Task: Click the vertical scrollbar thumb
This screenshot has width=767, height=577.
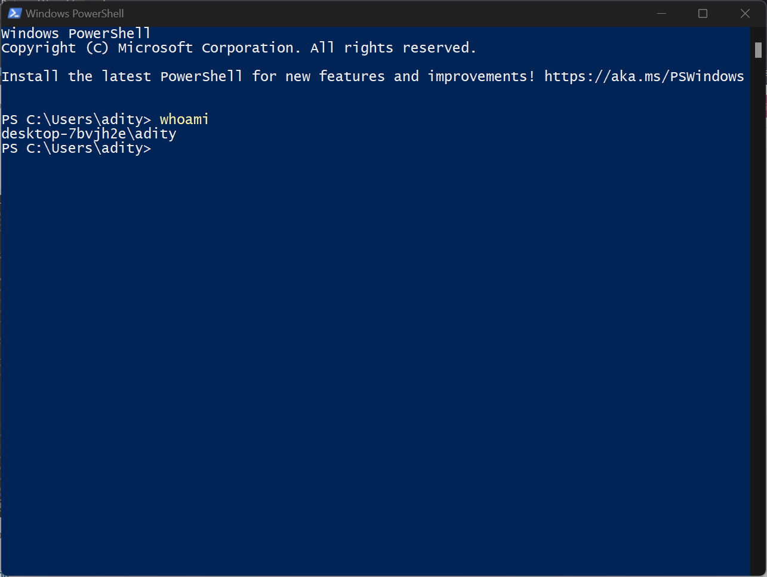Action: [758, 50]
